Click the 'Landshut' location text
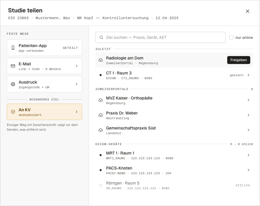Viewport: 260px width, 206px height. pos(113,133)
